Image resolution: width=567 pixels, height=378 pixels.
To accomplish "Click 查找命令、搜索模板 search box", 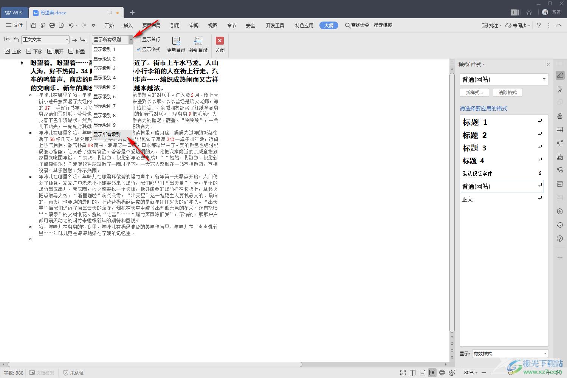I will point(369,25).
